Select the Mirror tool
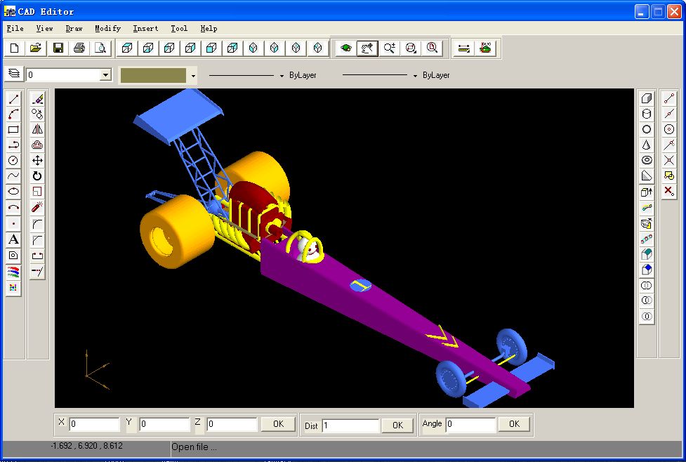 37,129
